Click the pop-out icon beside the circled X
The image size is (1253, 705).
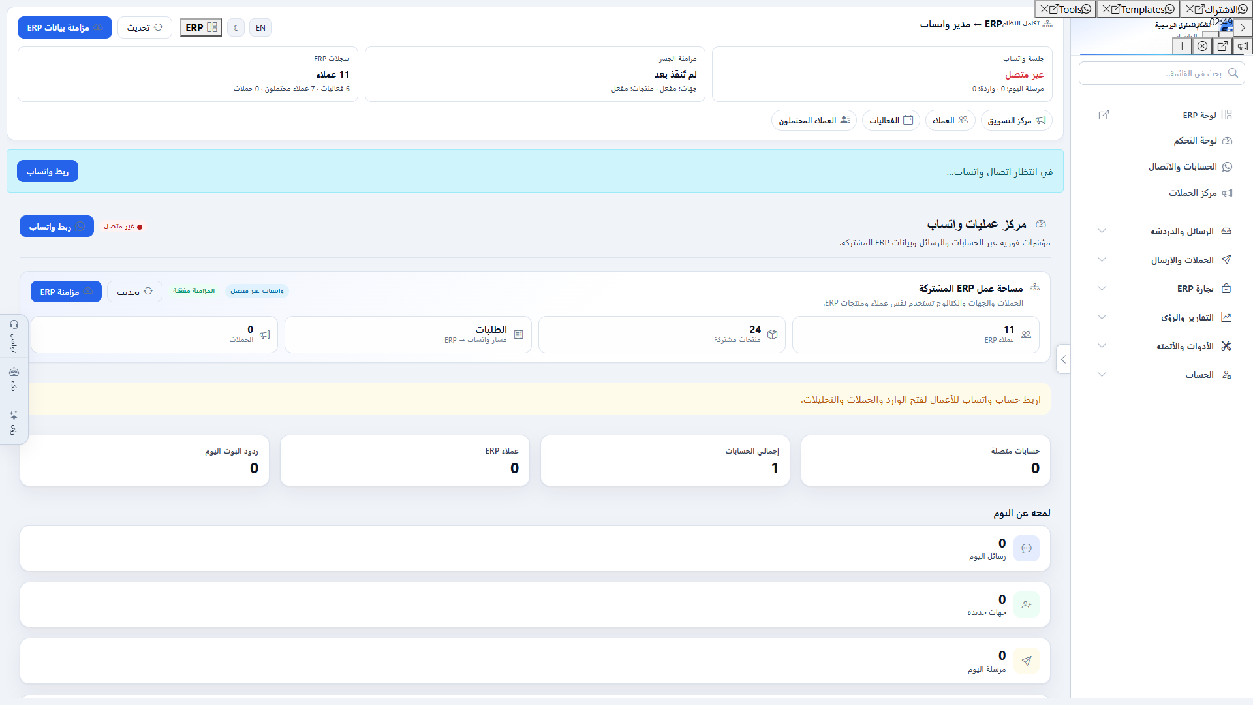(1222, 46)
